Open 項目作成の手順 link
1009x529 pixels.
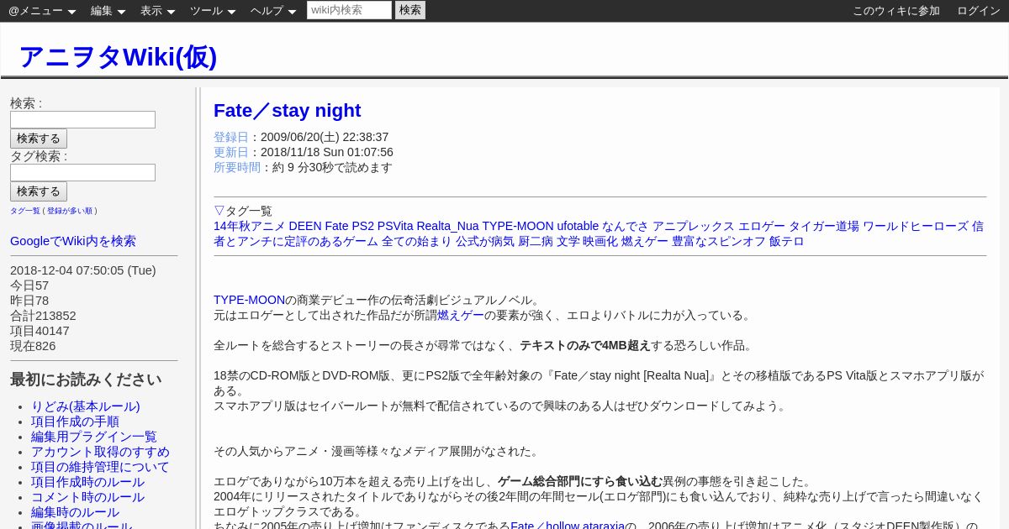pos(75,422)
